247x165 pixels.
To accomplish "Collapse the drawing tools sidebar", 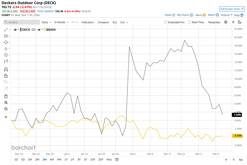I will pos(6,117).
